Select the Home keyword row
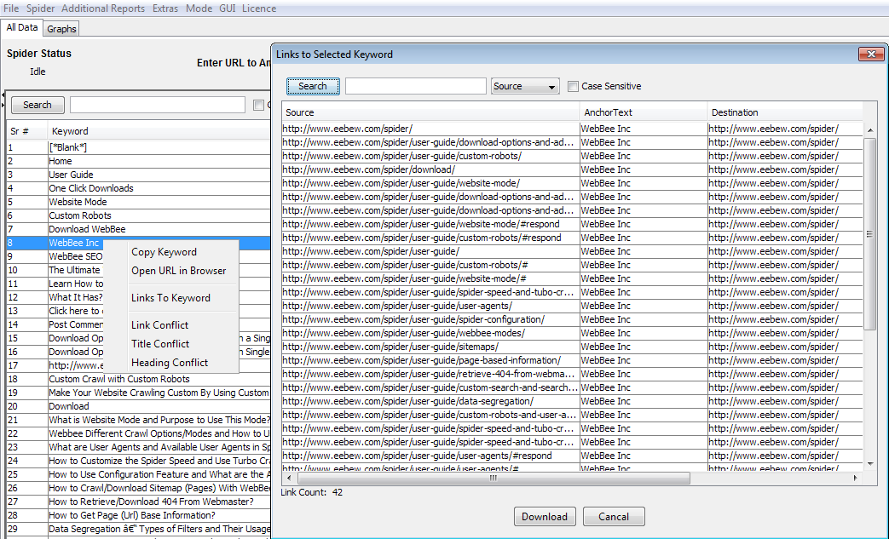 point(138,161)
